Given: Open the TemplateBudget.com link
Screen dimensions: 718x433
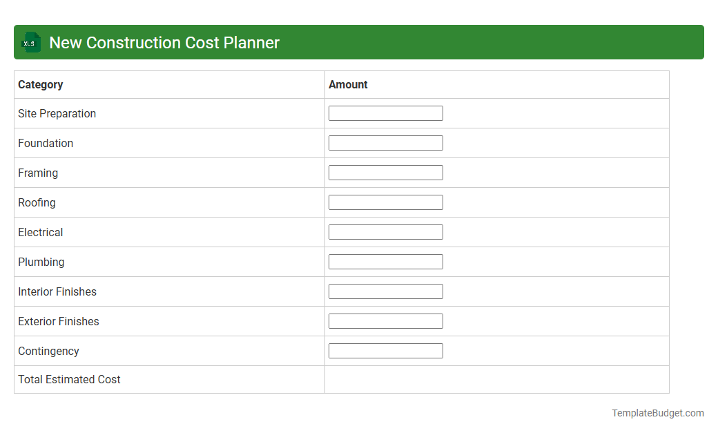Looking at the screenshot, I should [657, 412].
